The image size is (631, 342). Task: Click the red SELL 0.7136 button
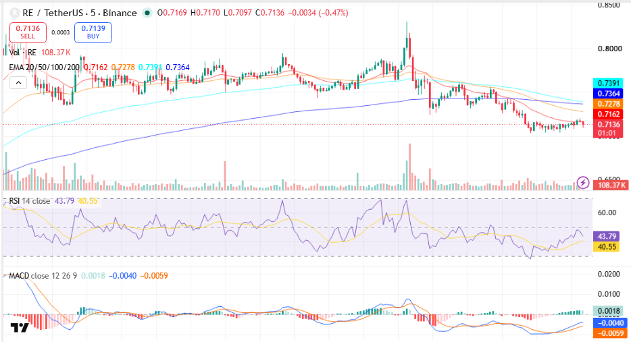[x=28, y=32]
